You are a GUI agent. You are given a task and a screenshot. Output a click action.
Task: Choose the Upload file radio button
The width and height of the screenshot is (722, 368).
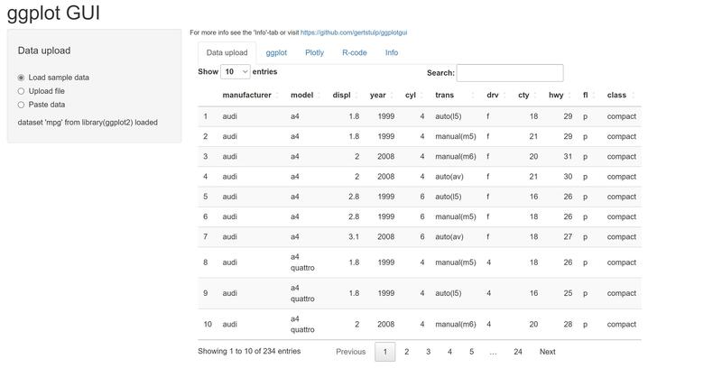point(21,91)
